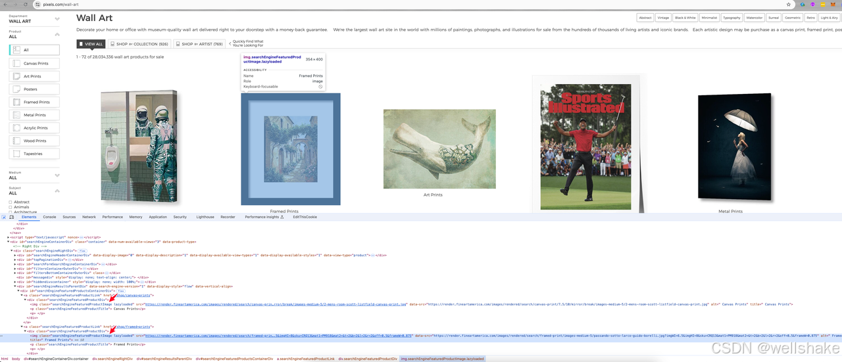Image resolution: width=842 pixels, height=362 pixels.
Task: Open the Lighthouse tab
Action: point(205,217)
